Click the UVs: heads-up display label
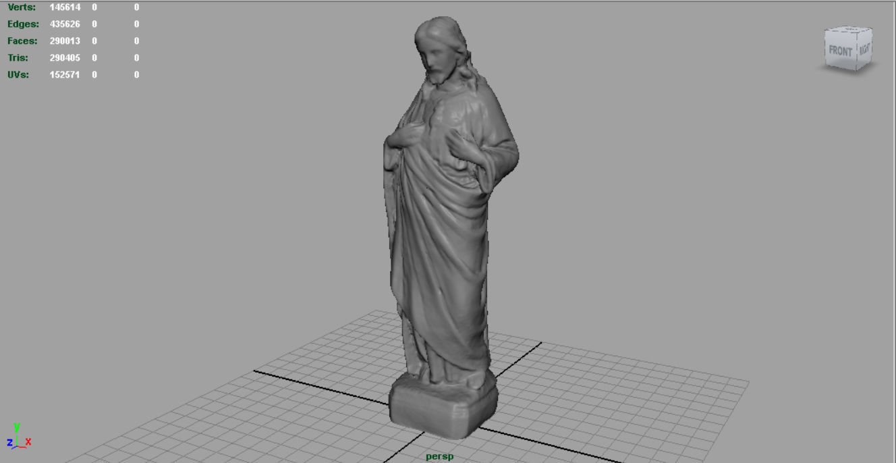The height and width of the screenshot is (463, 896). pyautogui.click(x=18, y=75)
